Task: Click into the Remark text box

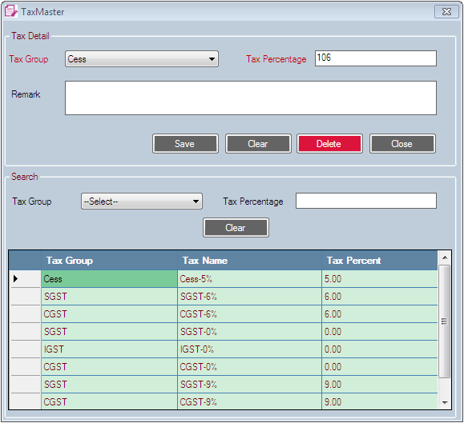Action: click(x=251, y=98)
